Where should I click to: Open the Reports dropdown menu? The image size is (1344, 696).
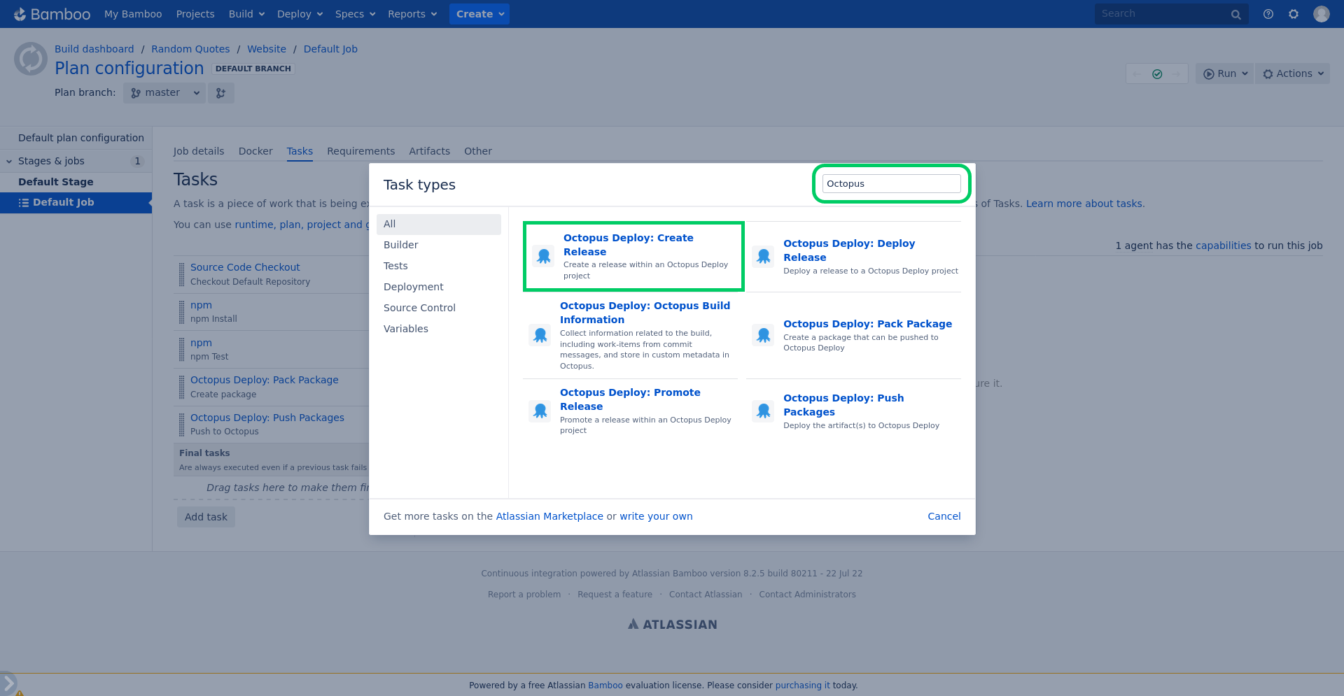pyautogui.click(x=412, y=14)
